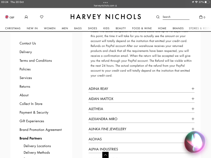Open the Policies sidebar link

(x=25, y=69)
